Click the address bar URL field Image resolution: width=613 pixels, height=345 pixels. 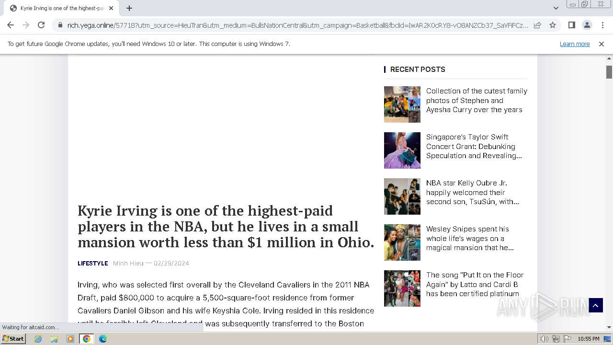(297, 25)
